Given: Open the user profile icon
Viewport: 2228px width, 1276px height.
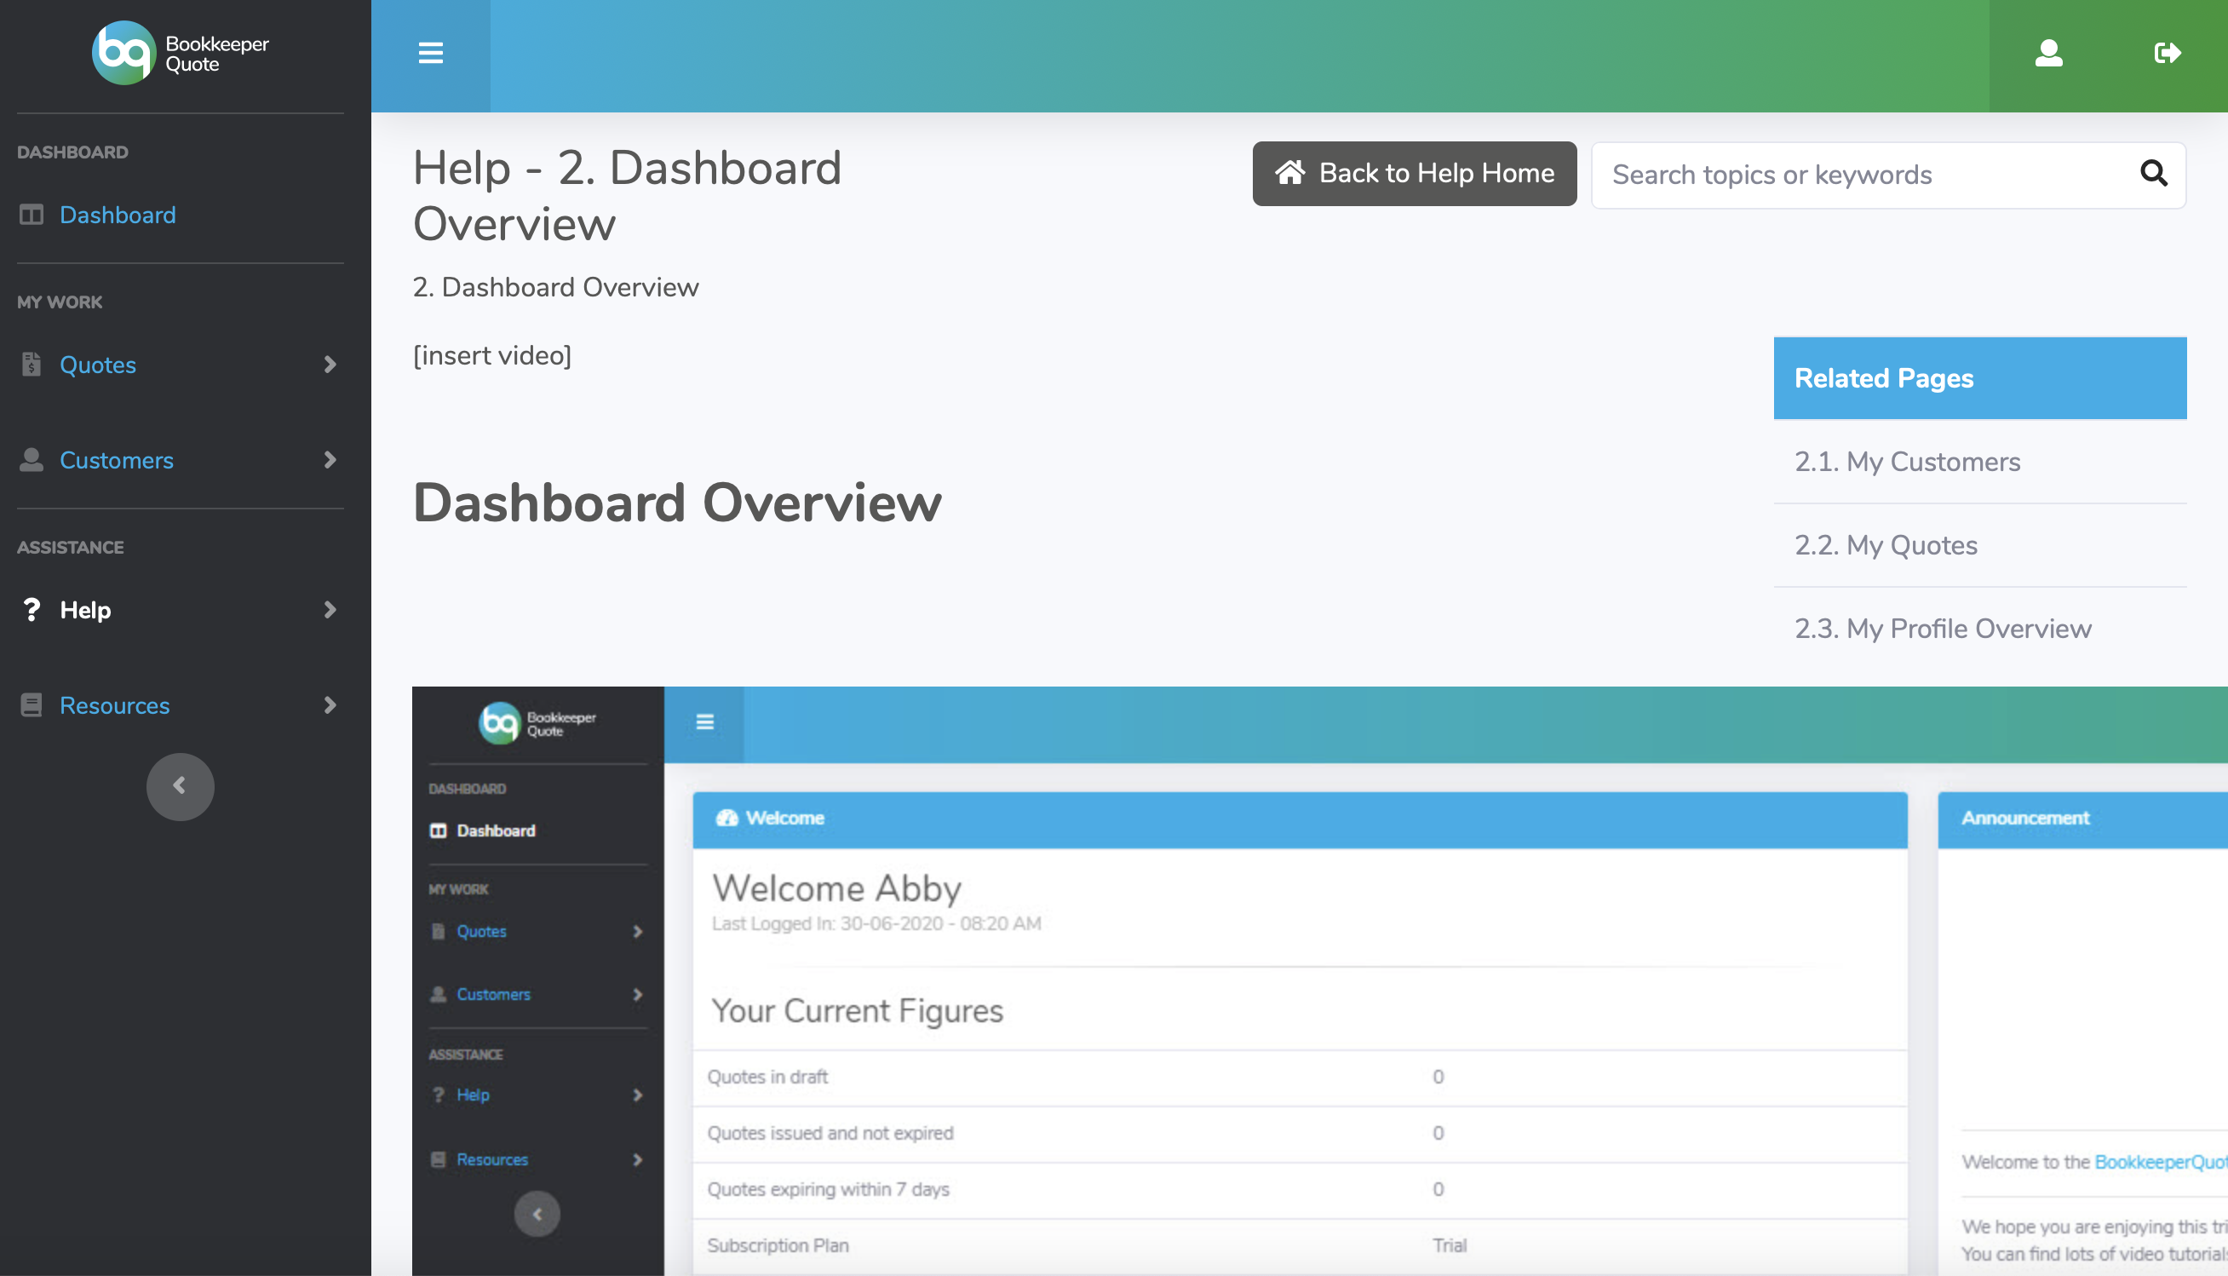Looking at the screenshot, I should tap(2047, 54).
